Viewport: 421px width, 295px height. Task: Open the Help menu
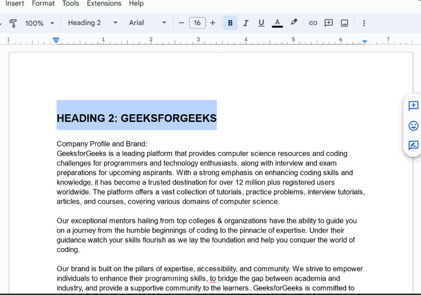pos(136,3)
